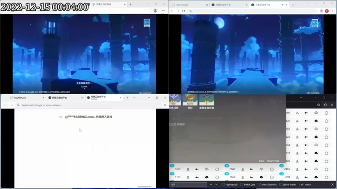
Task: Select the radio circle in row 1166
Action: [x=272, y=177]
